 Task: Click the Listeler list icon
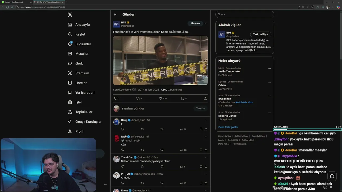coord(70,83)
